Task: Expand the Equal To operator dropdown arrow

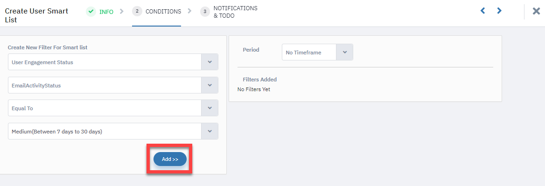Action: [x=210, y=108]
